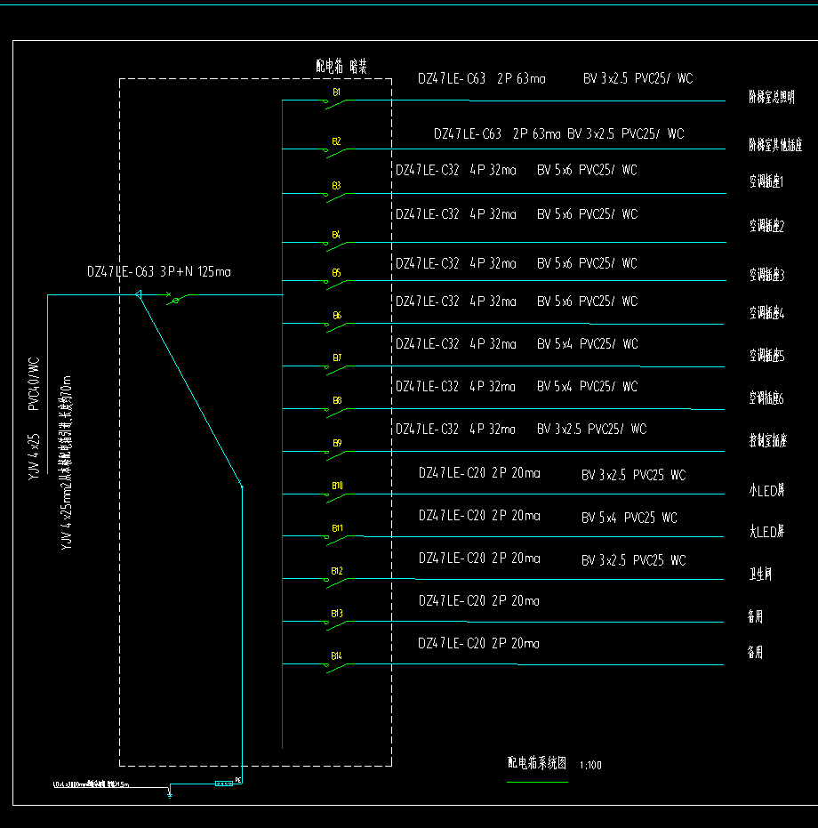
Task: Click the "空调插座3" circuit label
Action: [766, 275]
